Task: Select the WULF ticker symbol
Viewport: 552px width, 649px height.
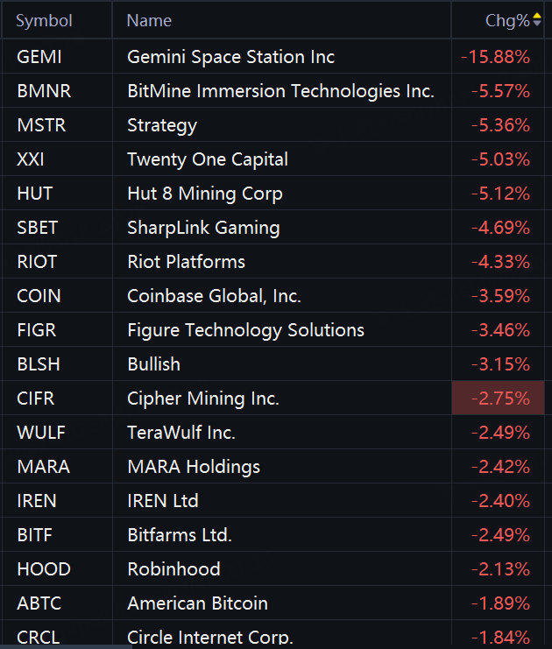Action: [41, 433]
